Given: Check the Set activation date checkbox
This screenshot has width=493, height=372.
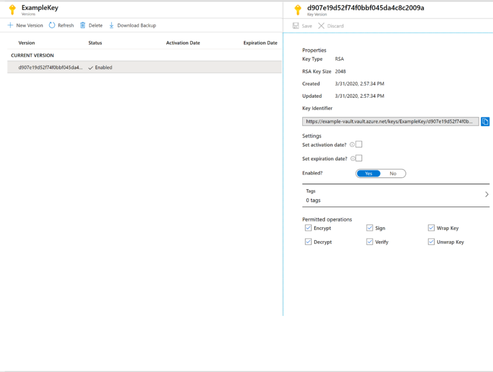Looking at the screenshot, I should (x=360, y=145).
